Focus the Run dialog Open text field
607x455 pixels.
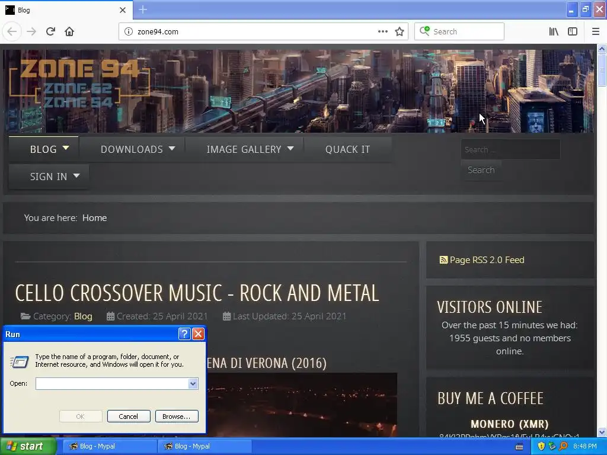coord(112,384)
